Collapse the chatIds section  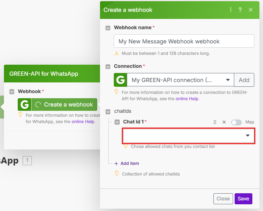[108, 112]
